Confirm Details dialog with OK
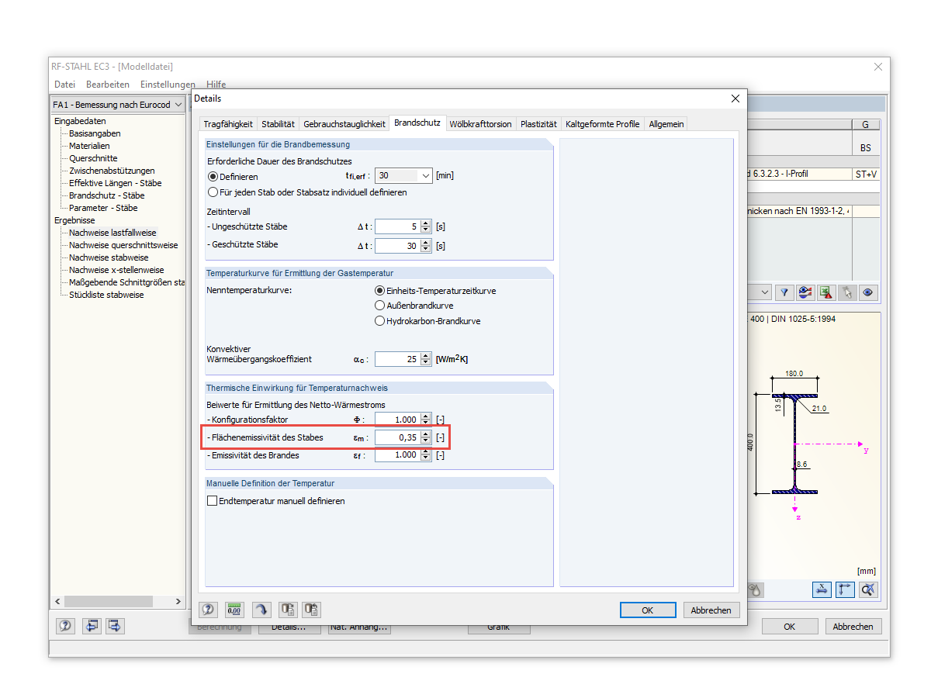Image resolution: width=931 pixels, height=698 pixels. click(648, 610)
